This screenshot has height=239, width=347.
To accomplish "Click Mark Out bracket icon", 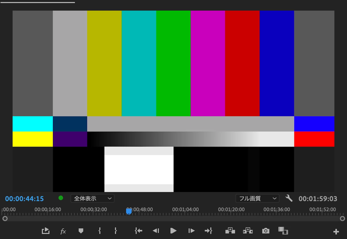I will 115,231.
